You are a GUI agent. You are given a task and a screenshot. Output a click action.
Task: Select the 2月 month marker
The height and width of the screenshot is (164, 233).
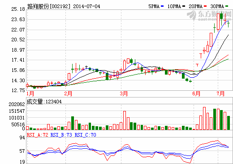coord(68,93)
